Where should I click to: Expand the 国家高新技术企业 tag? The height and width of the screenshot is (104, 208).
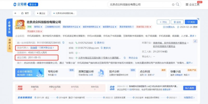72,27
